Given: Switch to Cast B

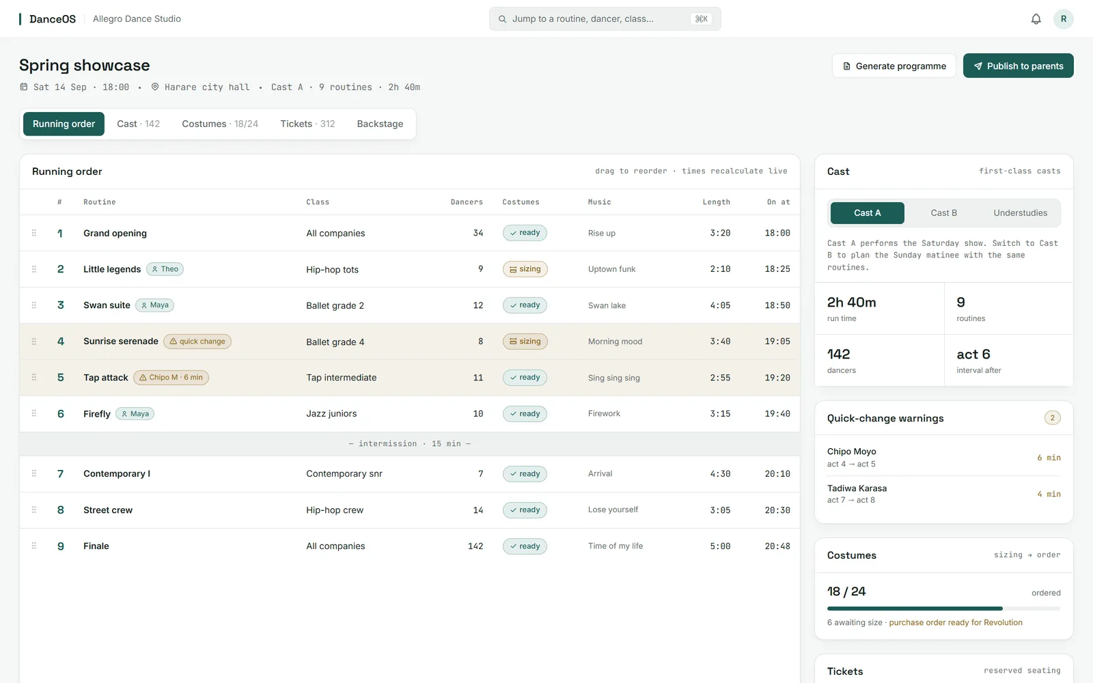Looking at the screenshot, I should 943,213.
